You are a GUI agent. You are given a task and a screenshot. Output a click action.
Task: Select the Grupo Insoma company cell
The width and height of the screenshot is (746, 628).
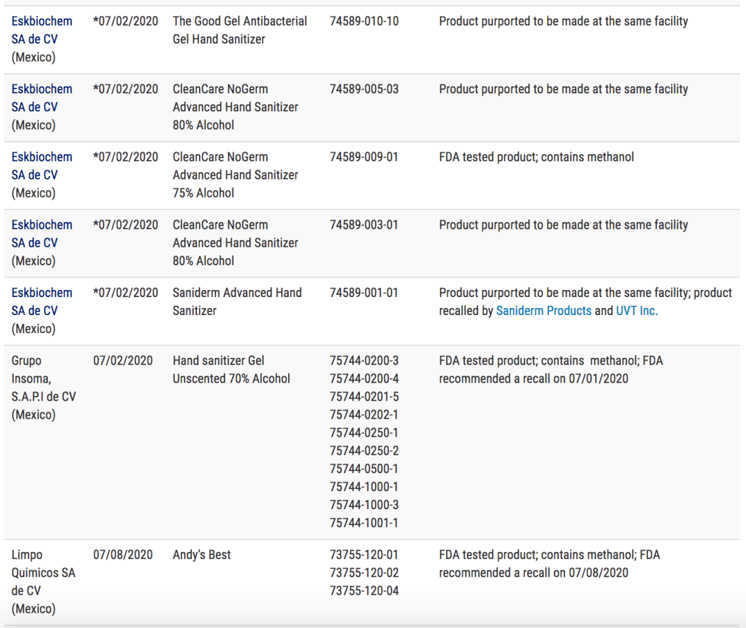pos(44,388)
